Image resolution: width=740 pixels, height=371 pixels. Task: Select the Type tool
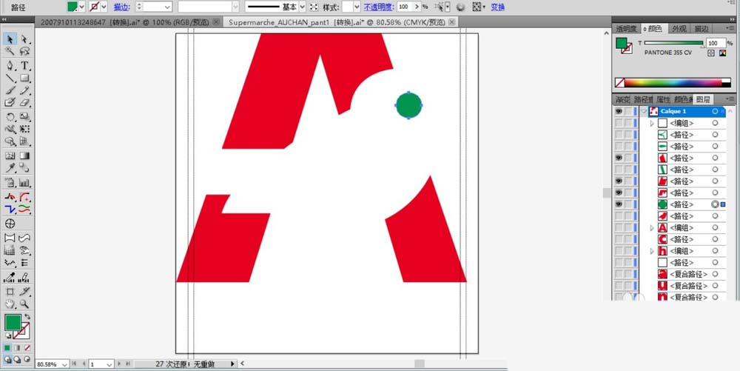click(x=24, y=66)
